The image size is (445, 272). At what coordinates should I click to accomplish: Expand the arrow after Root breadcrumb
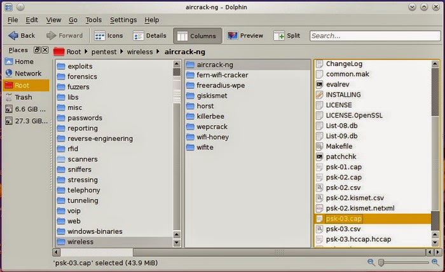point(86,52)
